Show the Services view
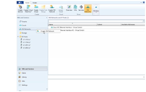Screen dimensions: 146x92 81,8
